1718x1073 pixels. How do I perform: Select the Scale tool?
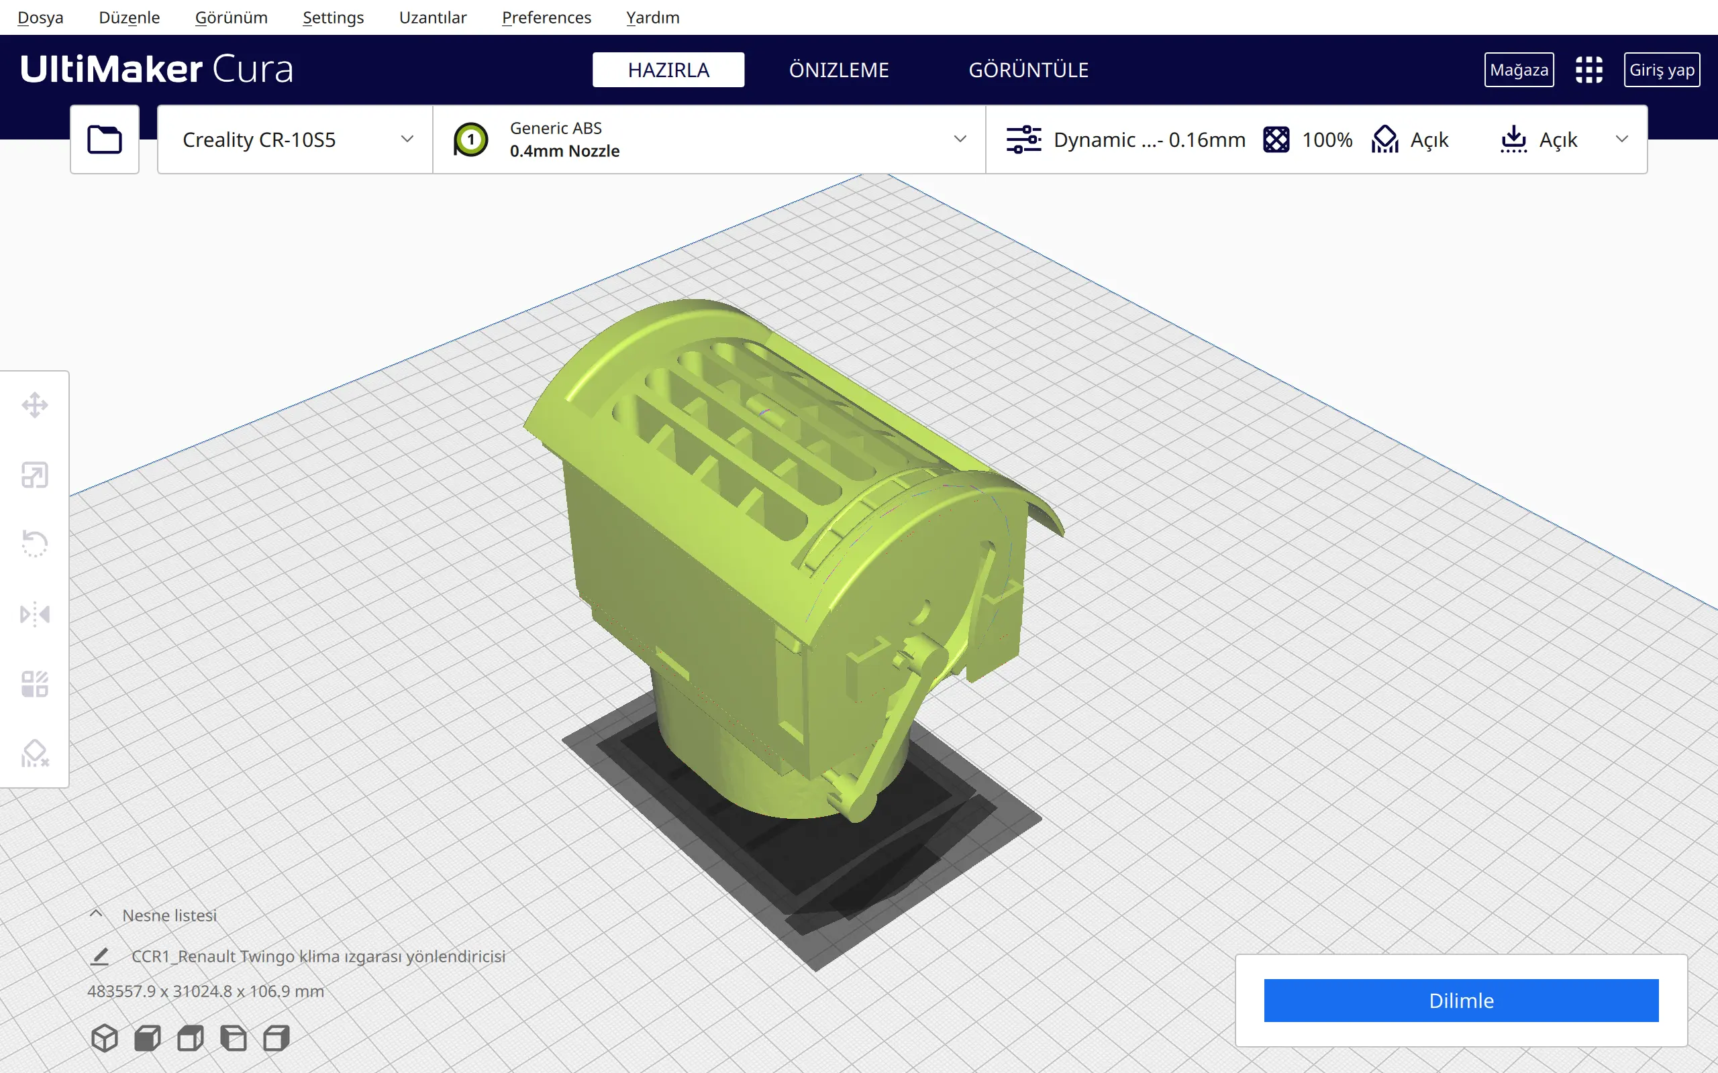tap(35, 475)
